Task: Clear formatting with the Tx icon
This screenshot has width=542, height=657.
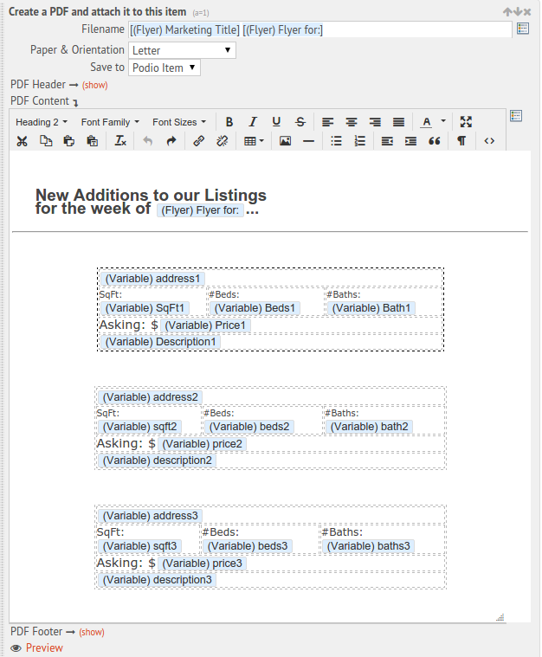Action: point(120,141)
